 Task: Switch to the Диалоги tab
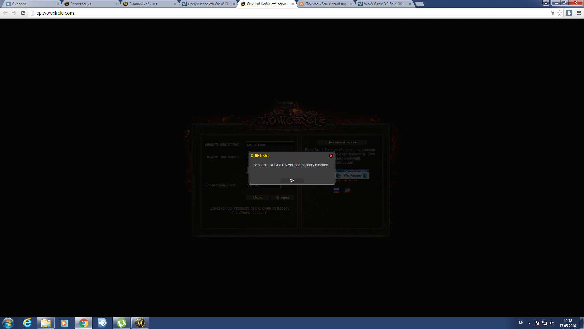[x=30, y=4]
